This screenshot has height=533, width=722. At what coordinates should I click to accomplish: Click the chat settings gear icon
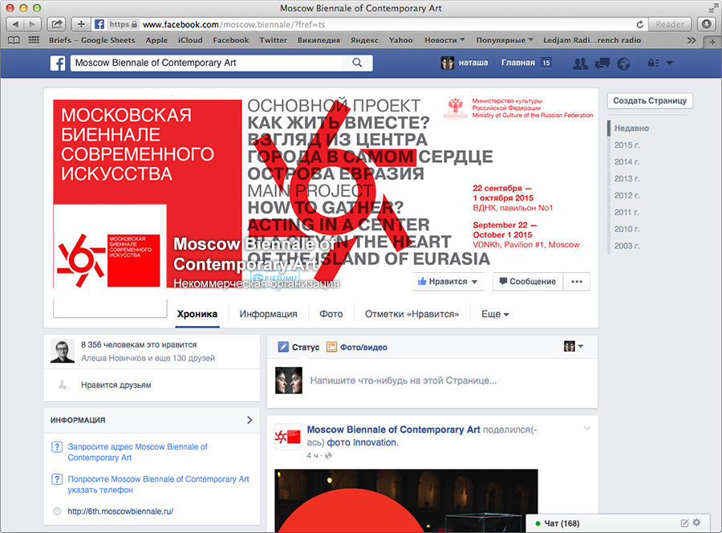pos(696,523)
